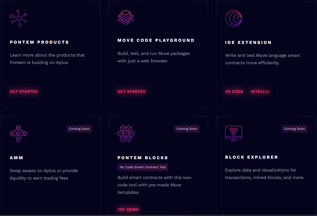Launch the Pontem Blocks demo via TRY DEMO
The height and width of the screenshot is (216, 317).
(x=128, y=209)
